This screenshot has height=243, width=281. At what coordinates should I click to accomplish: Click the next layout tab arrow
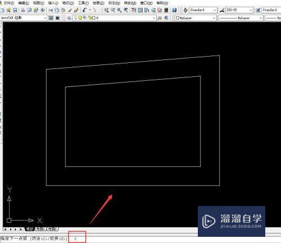pos(15,229)
